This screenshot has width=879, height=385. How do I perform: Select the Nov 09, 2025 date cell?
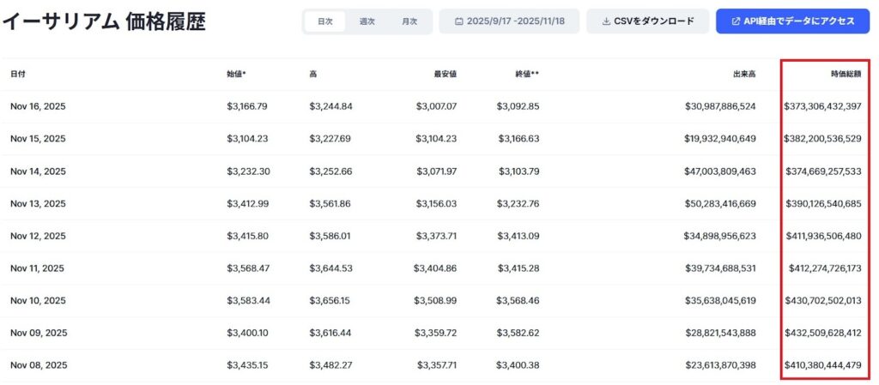pos(39,333)
